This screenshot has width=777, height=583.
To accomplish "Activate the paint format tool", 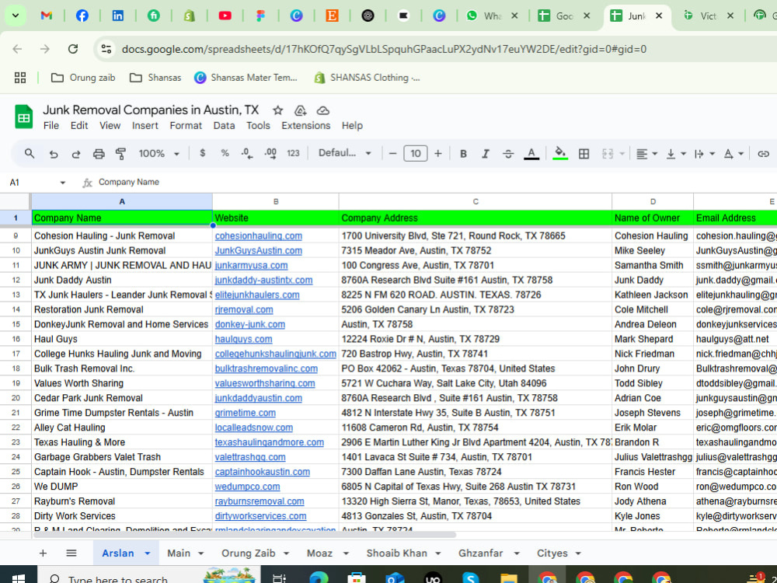I will tap(120, 154).
